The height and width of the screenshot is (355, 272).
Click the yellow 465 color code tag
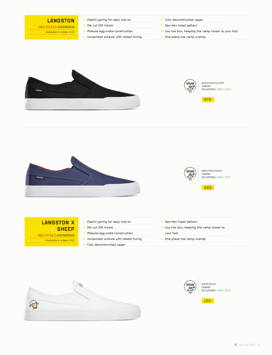208,187
